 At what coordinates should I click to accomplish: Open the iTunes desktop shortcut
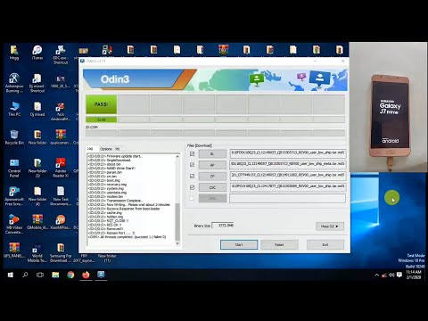(x=37, y=53)
